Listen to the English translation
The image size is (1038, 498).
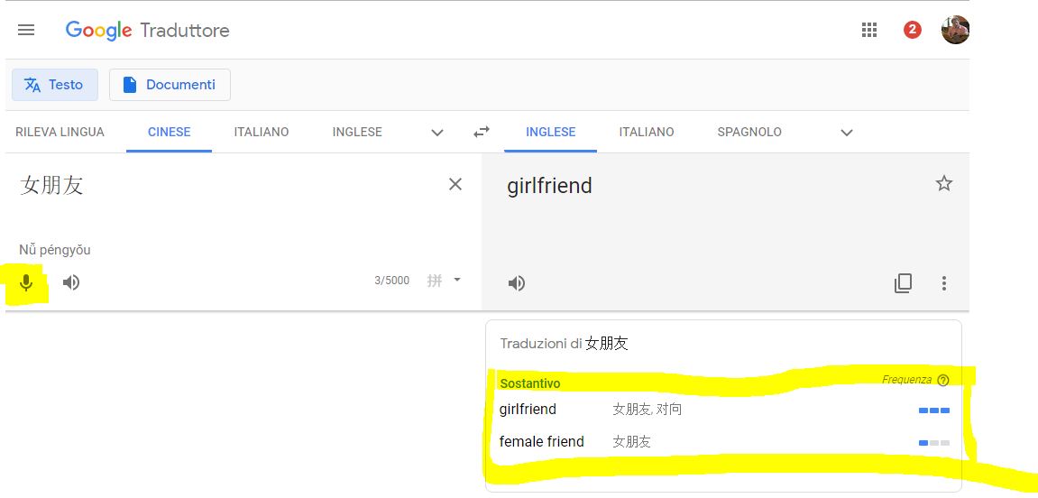pyautogui.click(x=517, y=283)
